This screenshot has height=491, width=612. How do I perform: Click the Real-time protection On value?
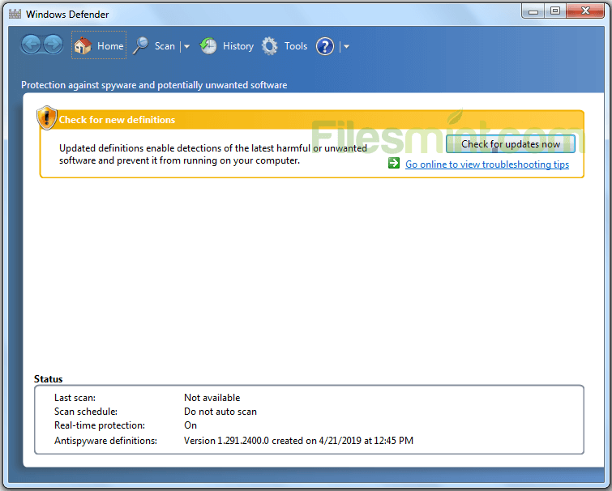tap(190, 425)
